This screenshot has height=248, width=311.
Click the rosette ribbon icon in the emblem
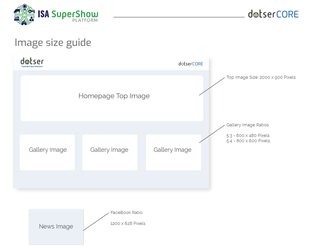[25, 7]
